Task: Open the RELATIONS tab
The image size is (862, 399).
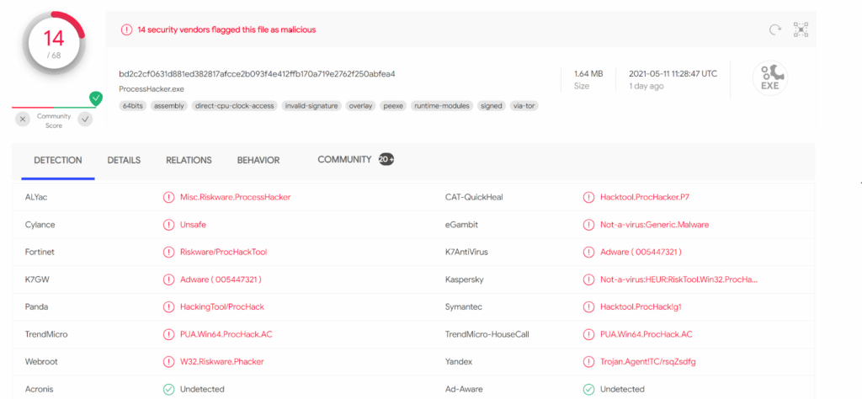Action: click(189, 161)
